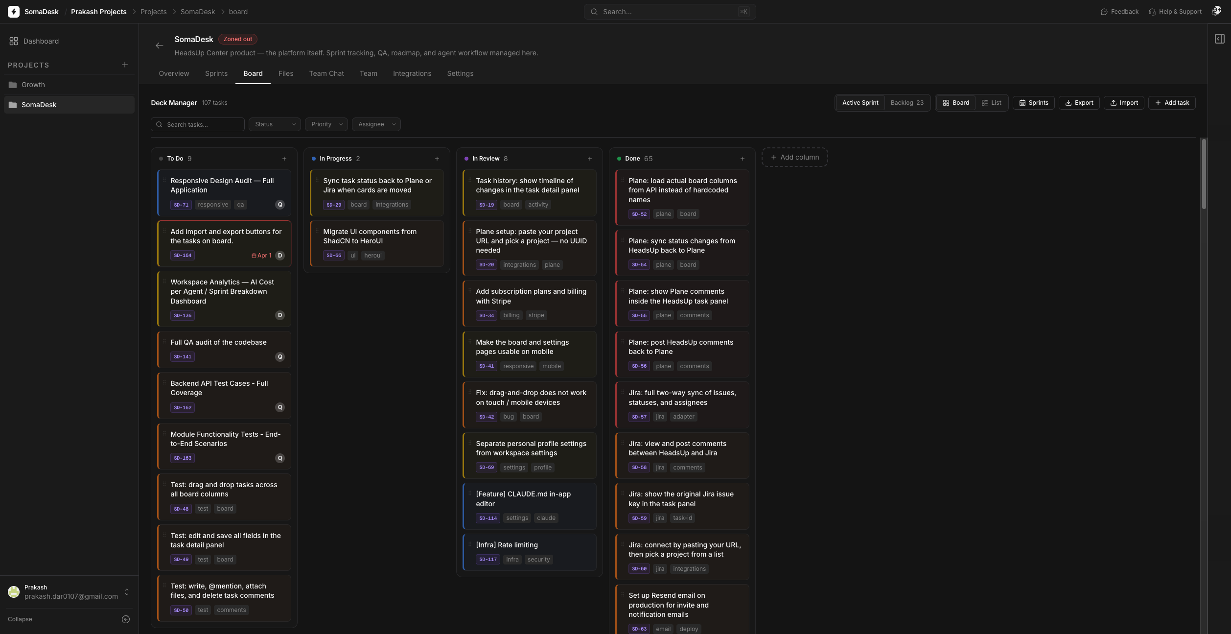
Task: Add new project with plus icon
Action: pos(125,65)
